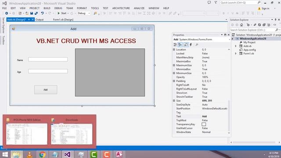Click the Sign in link
The image size is (281, 158).
click(265, 8)
